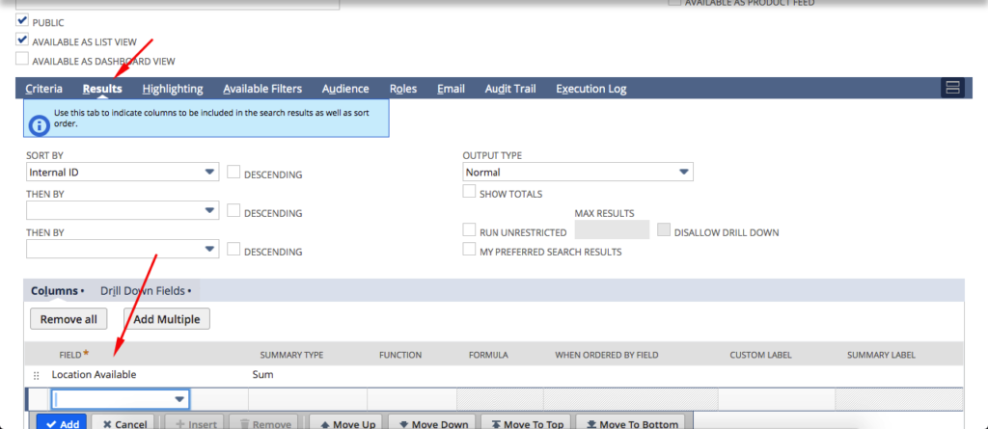Click When Ordered By Field header
This screenshot has height=429, width=988.
[x=606, y=356]
